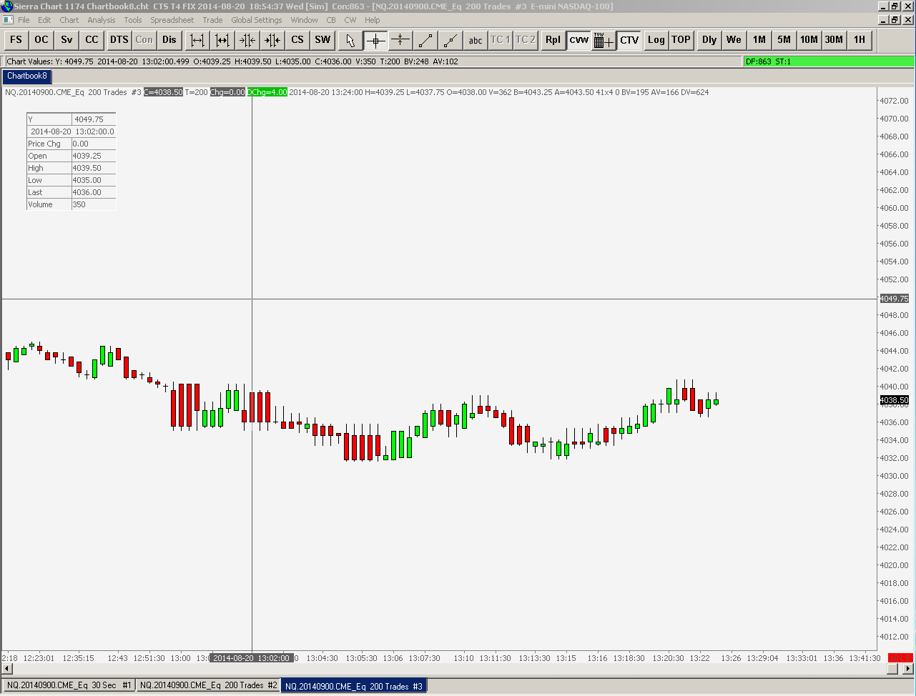Open the CB menu

click(x=331, y=20)
